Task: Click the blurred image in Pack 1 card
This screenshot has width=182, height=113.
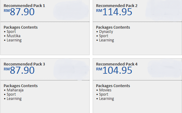Action: click(x=71, y=10)
